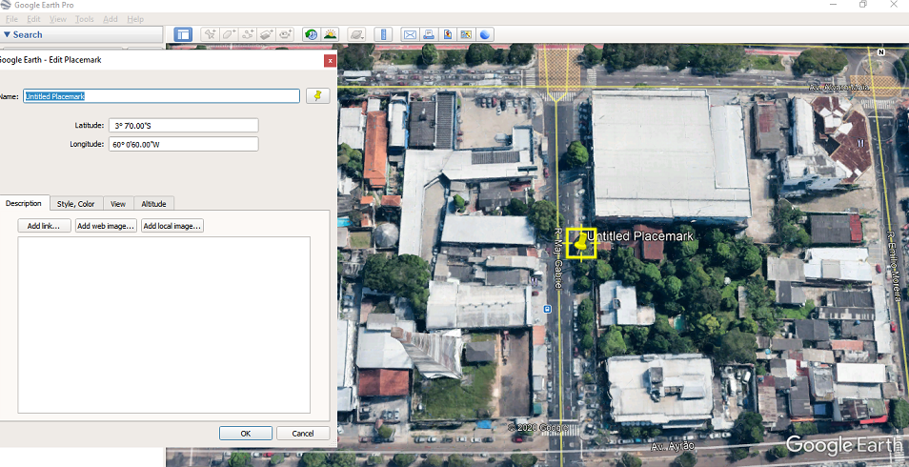The image size is (909, 467).
Task: Show historical imagery clock icon
Action: (311, 34)
